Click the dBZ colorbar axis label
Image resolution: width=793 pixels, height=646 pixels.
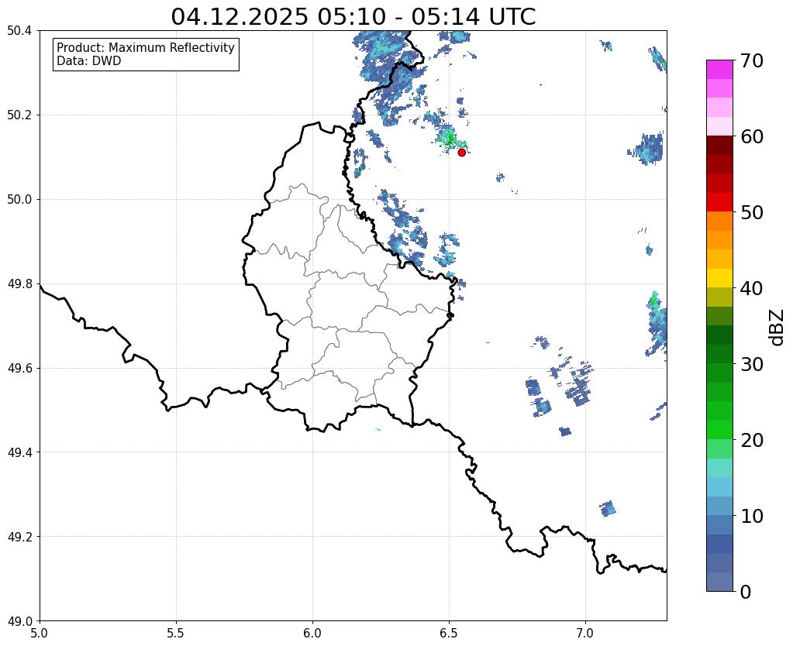tap(777, 327)
